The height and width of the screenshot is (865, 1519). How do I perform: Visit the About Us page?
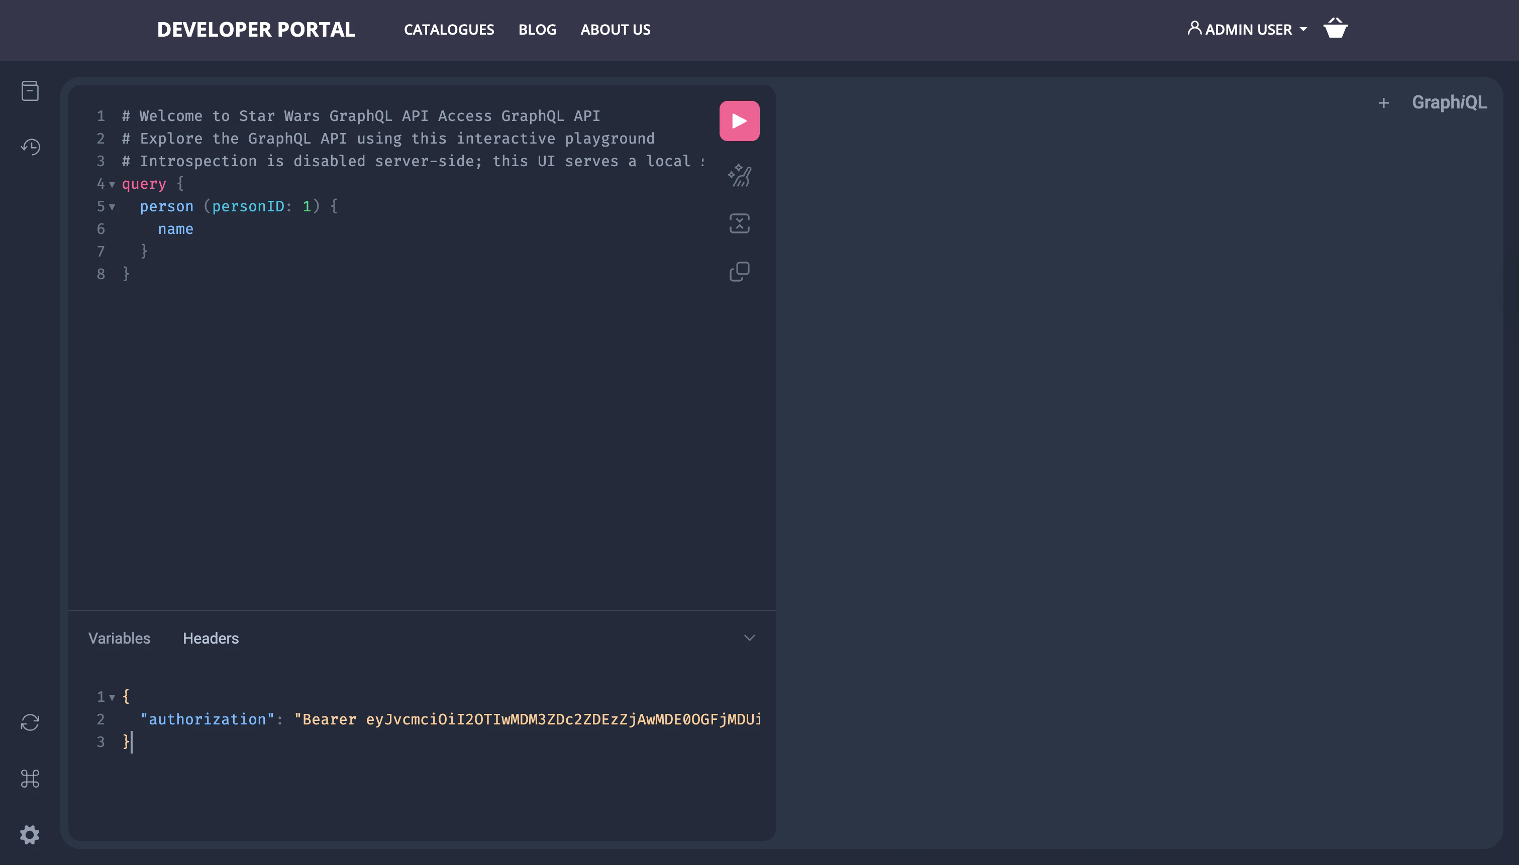coord(615,29)
